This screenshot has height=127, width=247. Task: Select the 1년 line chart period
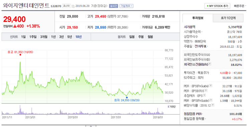[53, 37]
